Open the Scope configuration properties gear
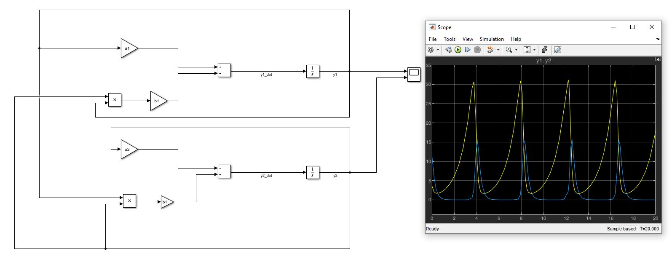Screen dimensions: 672x270 [431, 50]
